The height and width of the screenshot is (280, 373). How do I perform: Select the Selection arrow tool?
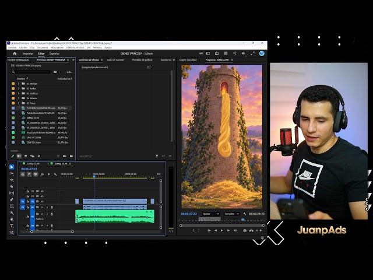click(12, 167)
